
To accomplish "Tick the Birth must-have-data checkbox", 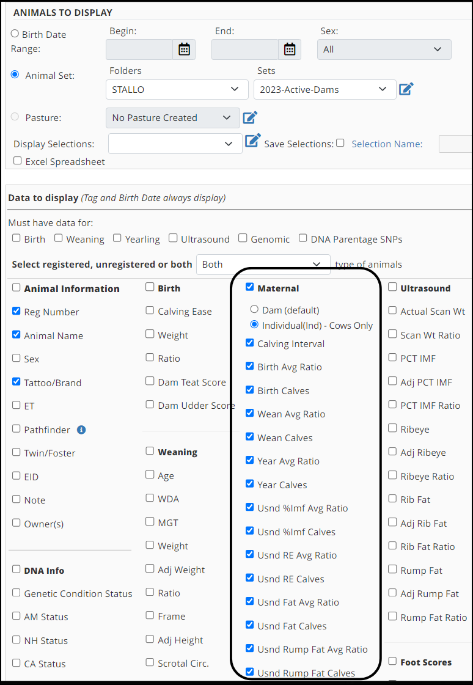I will pos(16,238).
